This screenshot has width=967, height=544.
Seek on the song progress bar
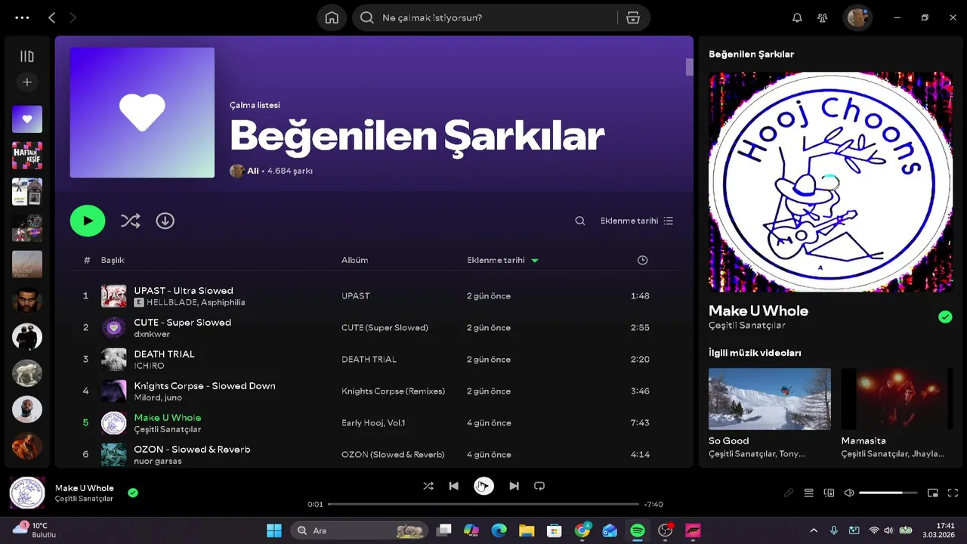point(483,504)
